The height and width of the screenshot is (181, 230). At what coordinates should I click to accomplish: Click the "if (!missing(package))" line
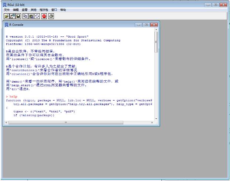click(x=34, y=115)
